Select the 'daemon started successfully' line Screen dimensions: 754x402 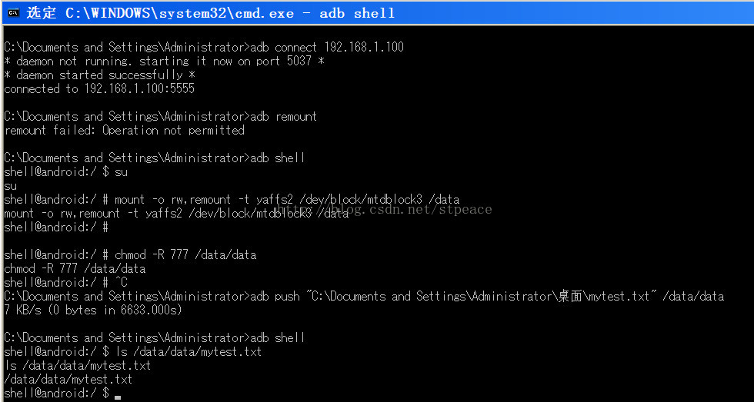[99, 75]
